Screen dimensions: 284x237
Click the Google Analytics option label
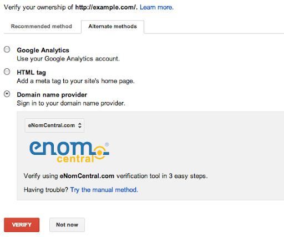coord(43,51)
